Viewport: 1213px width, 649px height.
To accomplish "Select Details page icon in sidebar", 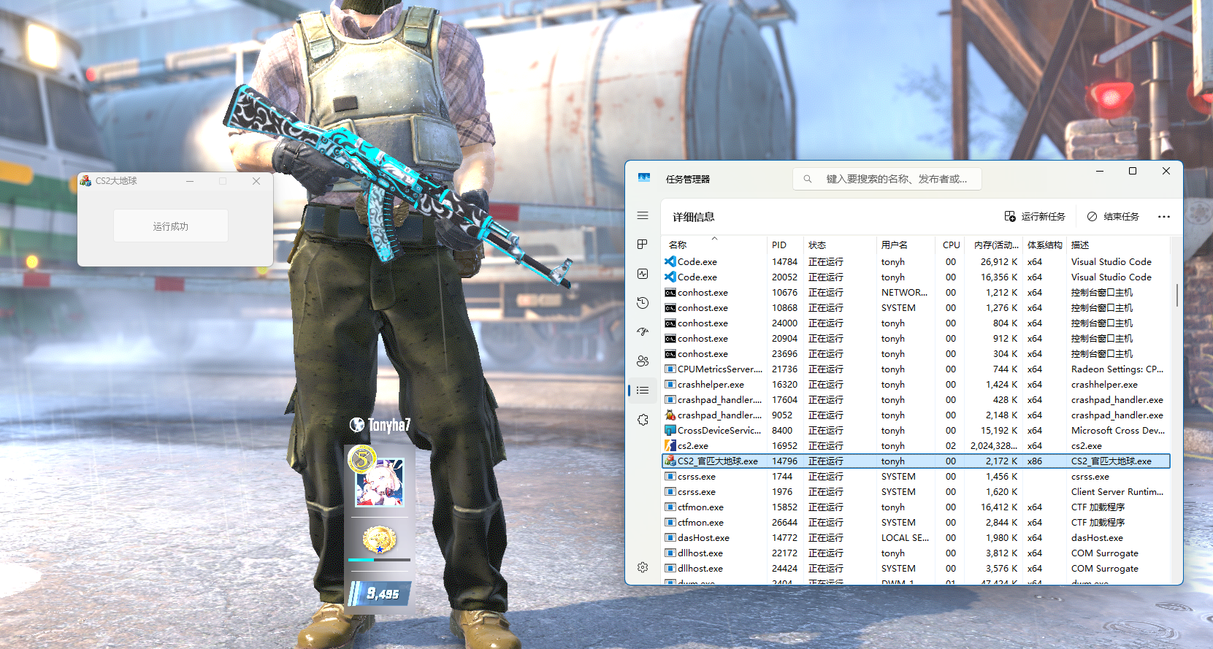I will [643, 391].
